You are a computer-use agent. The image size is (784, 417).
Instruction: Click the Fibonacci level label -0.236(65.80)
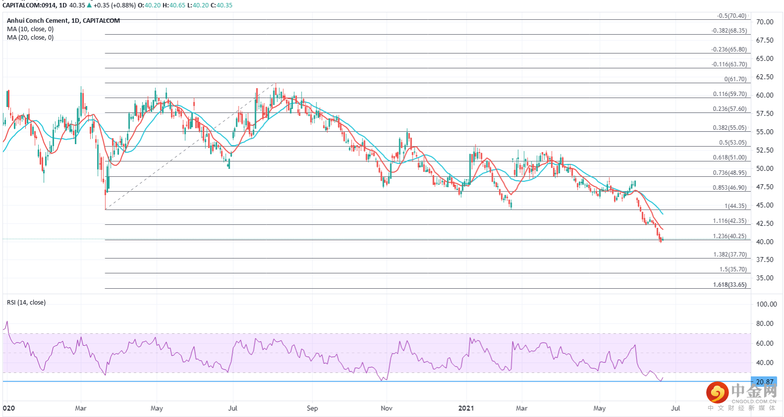pos(729,50)
